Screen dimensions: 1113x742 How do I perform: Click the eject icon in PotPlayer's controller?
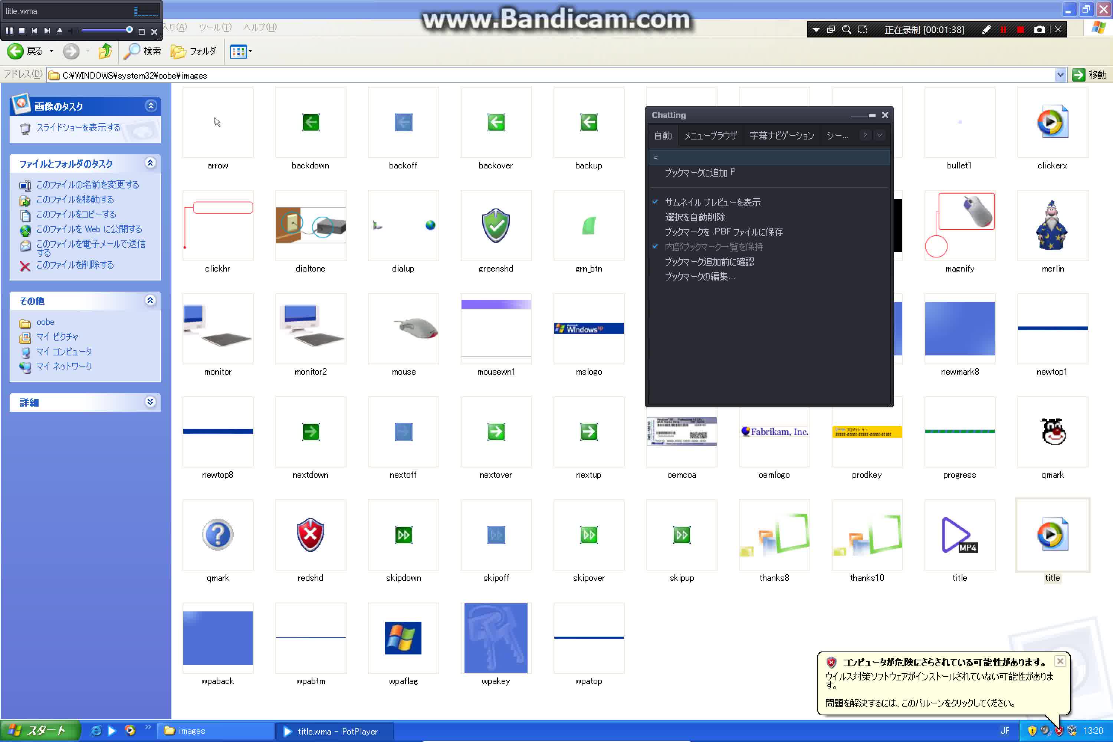(60, 31)
